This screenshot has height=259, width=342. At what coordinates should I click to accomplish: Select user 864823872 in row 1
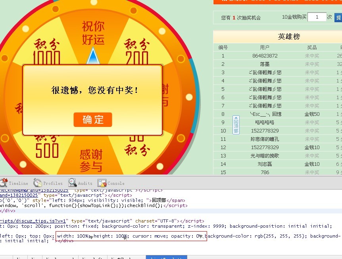coord(265,56)
